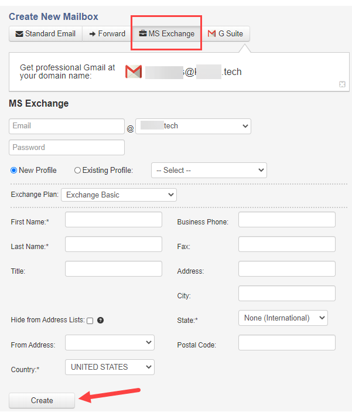Click the MS Exchange section heading
The width and height of the screenshot is (352, 419).
pyautogui.click(x=39, y=103)
